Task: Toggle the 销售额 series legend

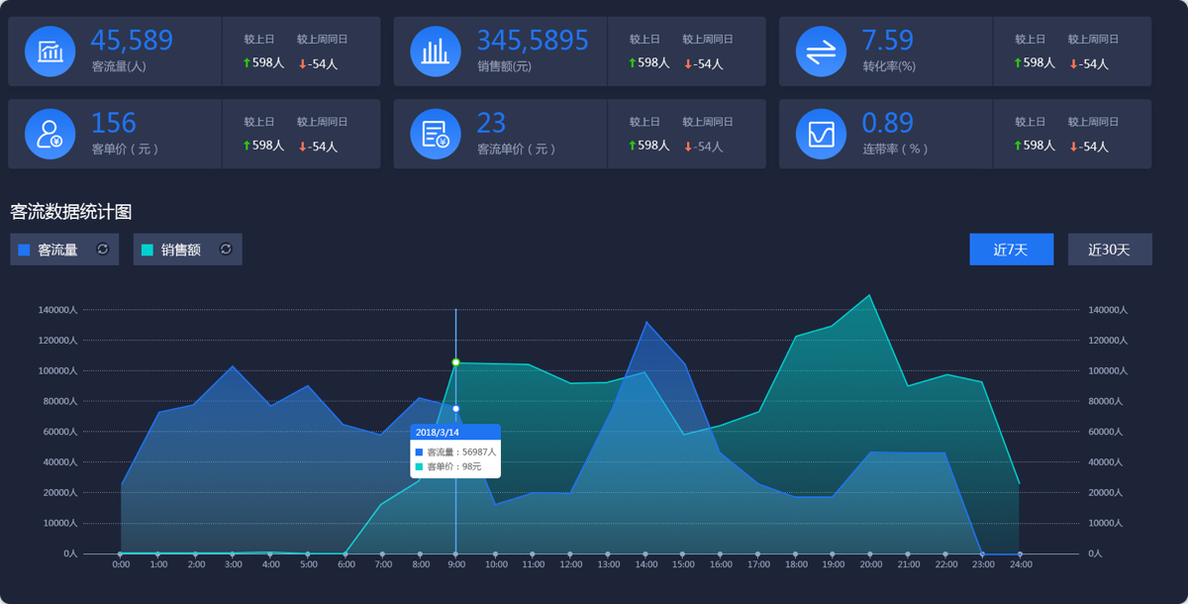Action: (x=180, y=251)
